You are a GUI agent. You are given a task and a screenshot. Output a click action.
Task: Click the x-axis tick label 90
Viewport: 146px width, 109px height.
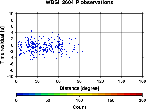click(x=79, y=81)
